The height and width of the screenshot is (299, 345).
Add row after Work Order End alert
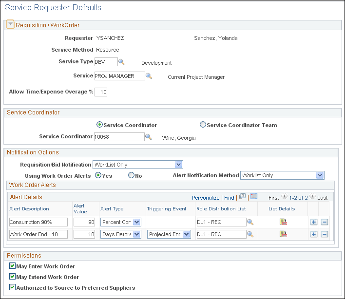click(x=314, y=234)
